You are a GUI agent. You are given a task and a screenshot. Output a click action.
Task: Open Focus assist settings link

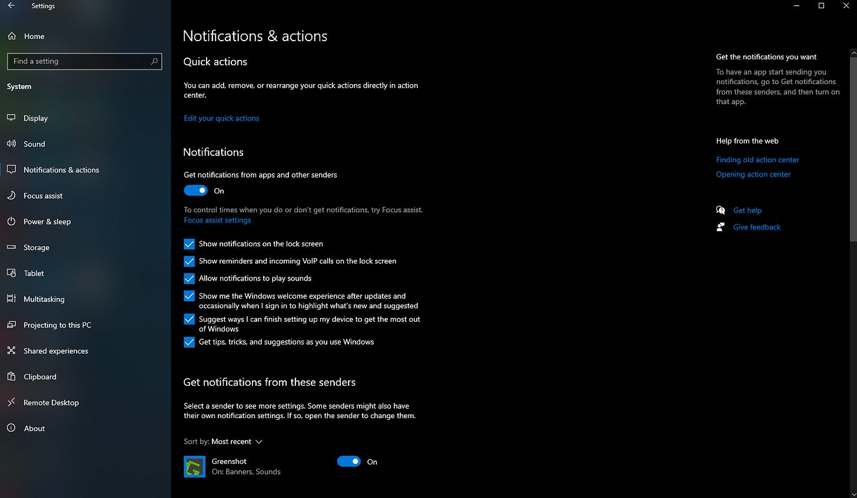217,220
